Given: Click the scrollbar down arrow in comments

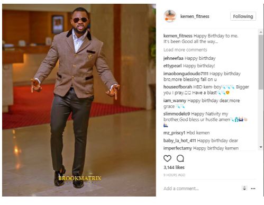Looking at the screenshot, I should tap(261, 147).
